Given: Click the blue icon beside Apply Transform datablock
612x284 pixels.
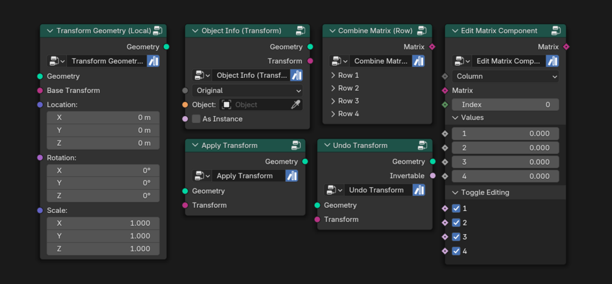Looking at the screenshot, I should coord(292,176).
